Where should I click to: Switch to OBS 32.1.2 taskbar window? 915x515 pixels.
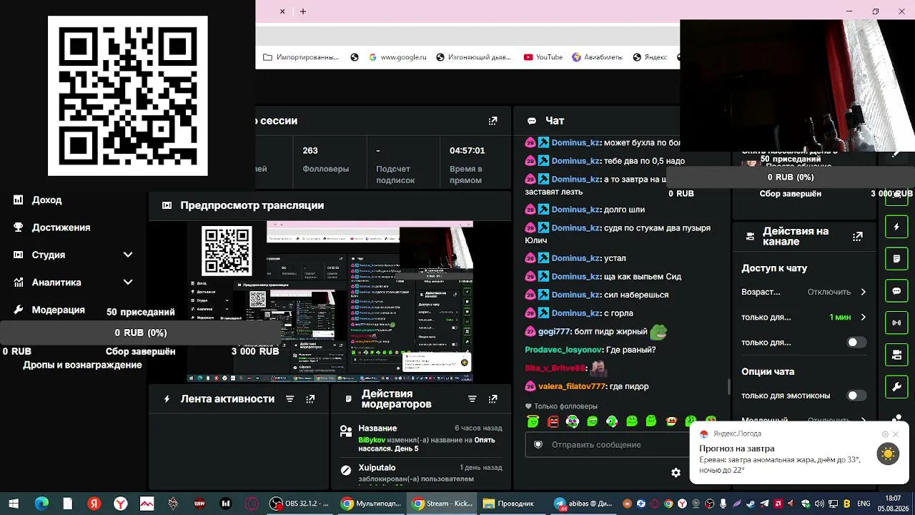point(300,504)
